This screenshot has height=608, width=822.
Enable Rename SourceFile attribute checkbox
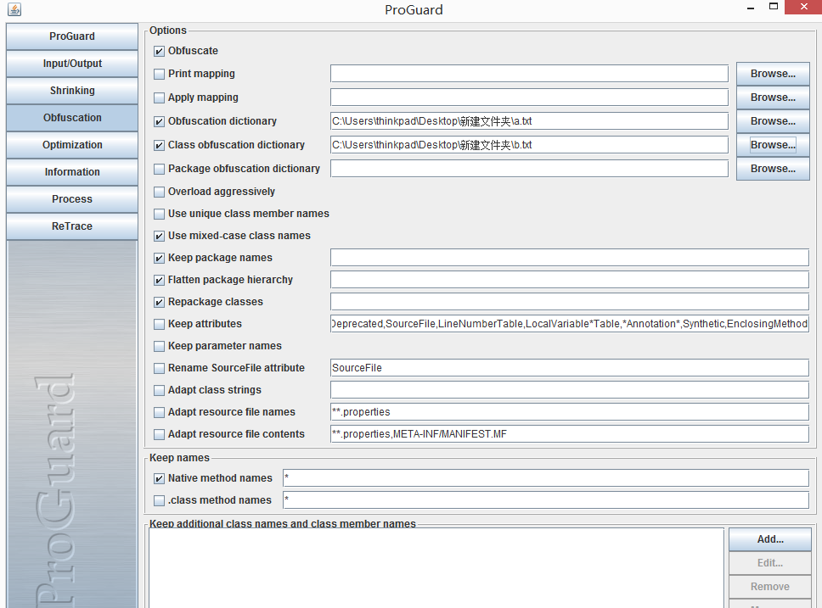[160, 368]
